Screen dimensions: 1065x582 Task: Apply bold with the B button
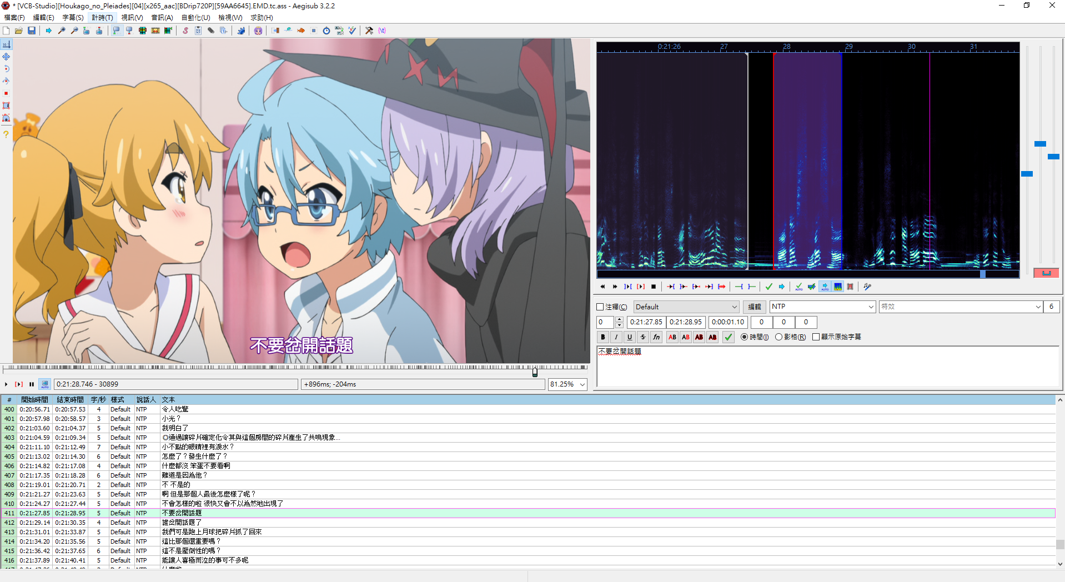point(603,337)
